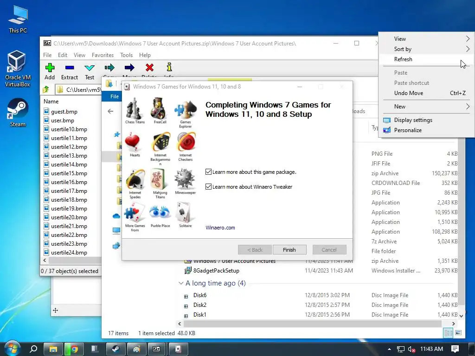
Task: Uncheck Learn more about this game package
Action: coord(208,172)
